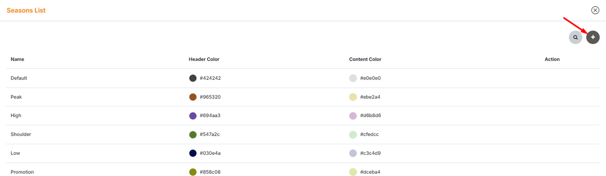Click the Peak header color swatch
Screen dimensions: 606x176
193,97
